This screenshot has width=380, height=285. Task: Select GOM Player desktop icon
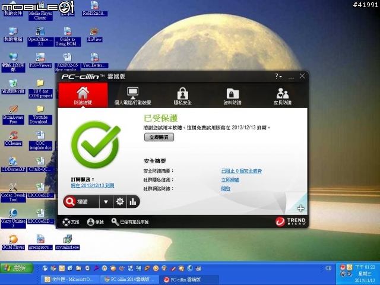(x=13, y=242)
